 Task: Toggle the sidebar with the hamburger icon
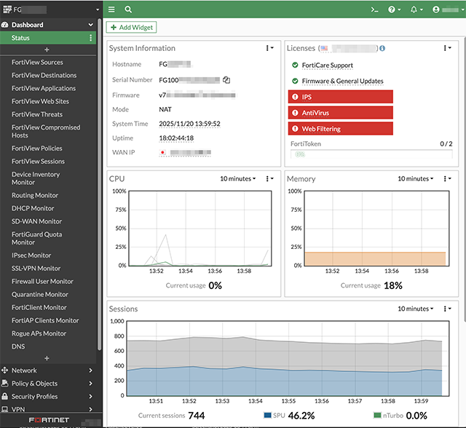111,9
